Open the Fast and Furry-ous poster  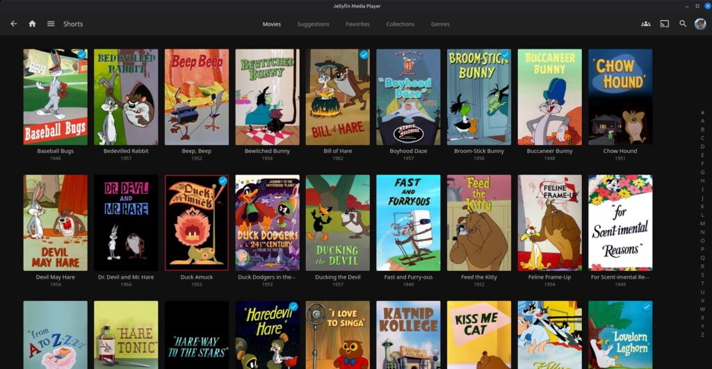(x=408, y=223)
